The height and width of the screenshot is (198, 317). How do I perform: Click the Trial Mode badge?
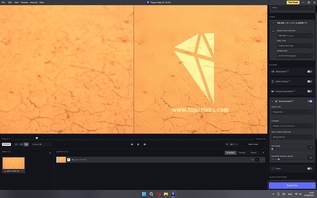(293, 3)
